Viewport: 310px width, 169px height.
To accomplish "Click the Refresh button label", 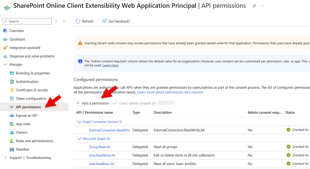I will [88, 21].
